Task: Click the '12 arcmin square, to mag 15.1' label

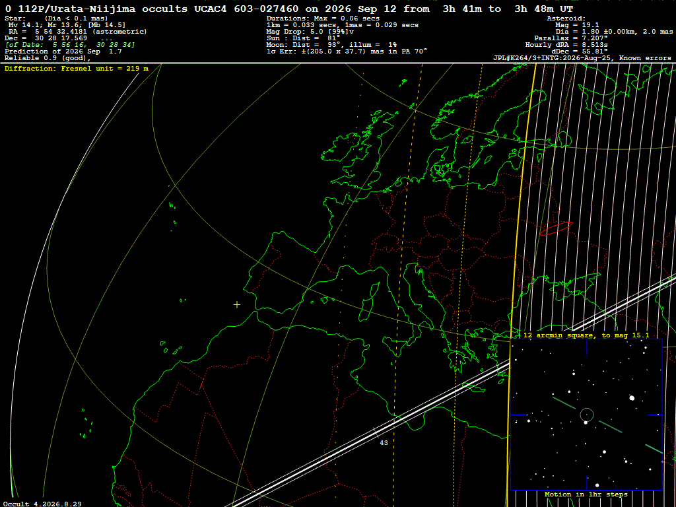Action: [586, 335]
